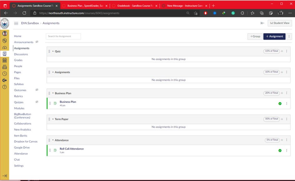Click the hamburger course menu icon
Viewport: 295px width, 181px height.
pos(16,23)
